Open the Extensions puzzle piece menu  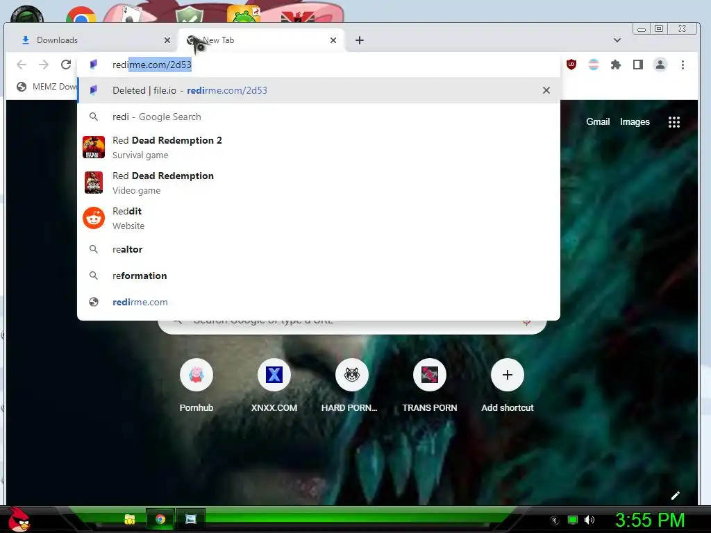point(616,65)
